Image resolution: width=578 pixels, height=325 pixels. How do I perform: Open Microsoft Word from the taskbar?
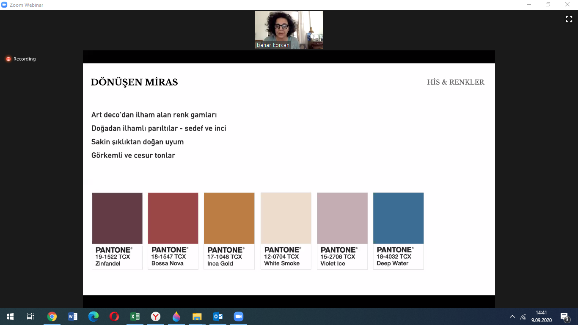tap(73, 317)
